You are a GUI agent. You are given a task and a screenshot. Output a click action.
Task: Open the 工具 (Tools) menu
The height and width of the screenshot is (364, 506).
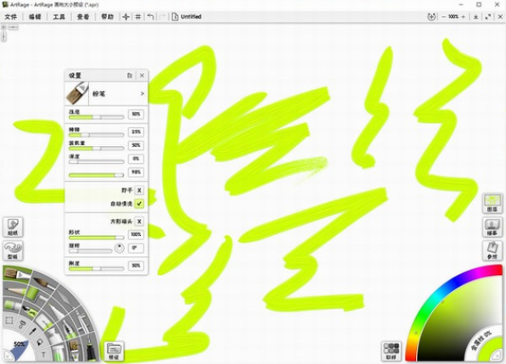coord(59,17)
